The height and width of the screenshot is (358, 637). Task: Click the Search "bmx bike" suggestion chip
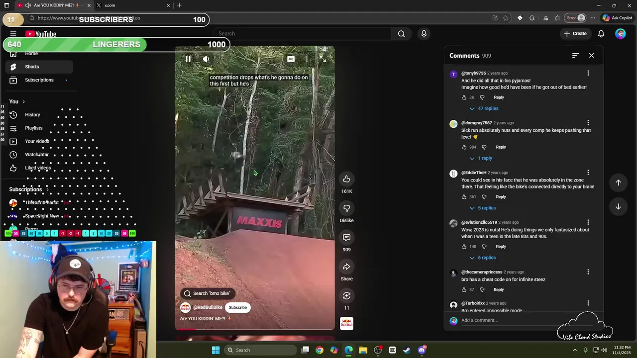[207, 293]
